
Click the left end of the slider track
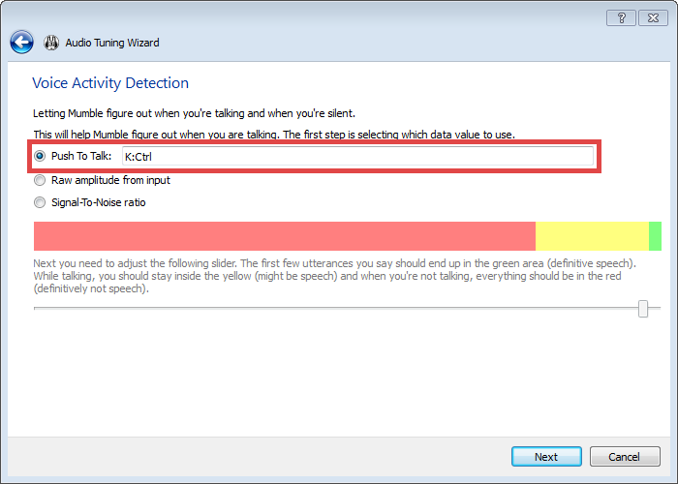point(37,309)
